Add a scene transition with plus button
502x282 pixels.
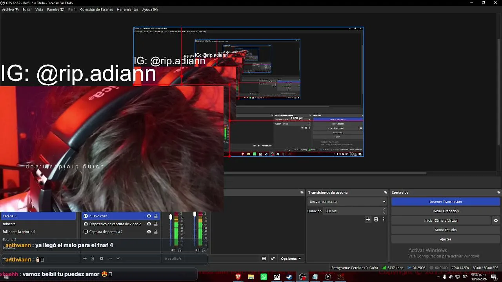(368, 220)
